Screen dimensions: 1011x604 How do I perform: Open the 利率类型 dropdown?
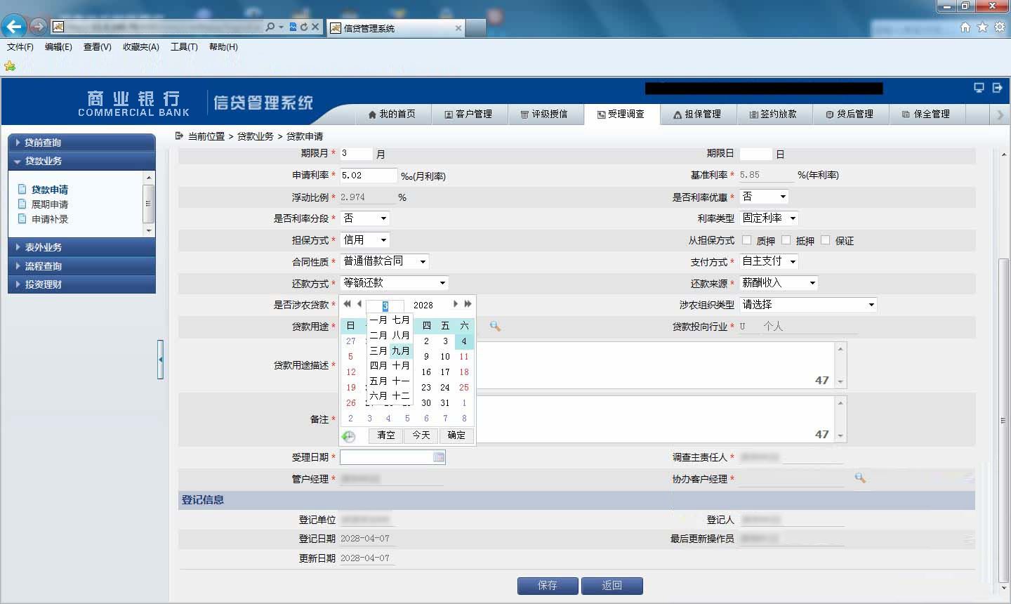[x=769, y=218]
